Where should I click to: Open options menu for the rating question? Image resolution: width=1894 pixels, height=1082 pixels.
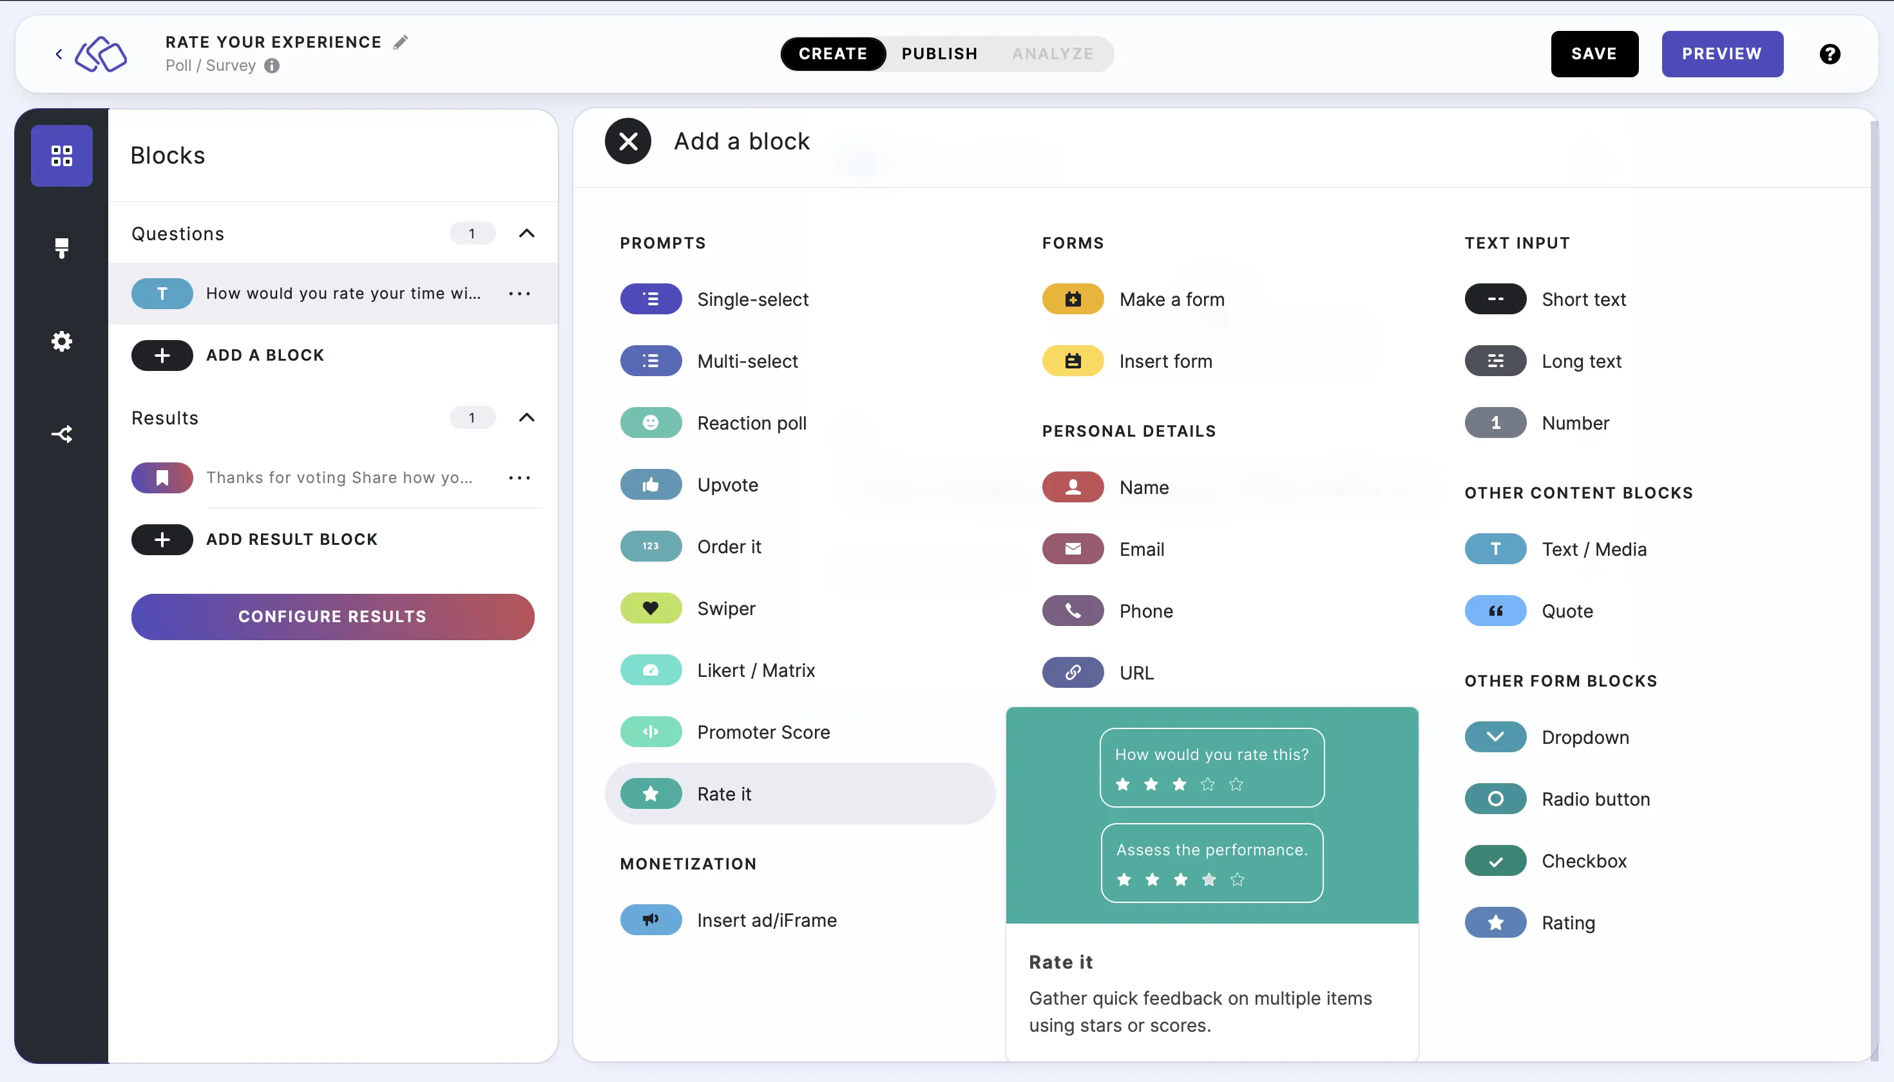point(520,294)
